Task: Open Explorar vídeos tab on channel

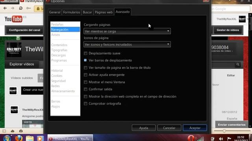Action: [x=22, y=64]
